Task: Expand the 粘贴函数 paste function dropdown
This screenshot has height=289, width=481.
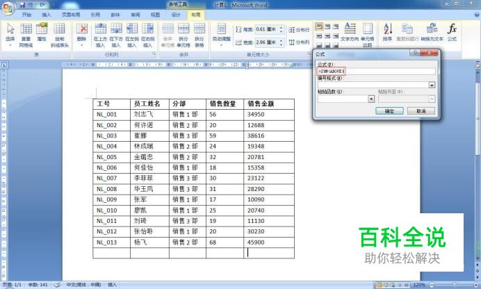Action: (371, 99)
